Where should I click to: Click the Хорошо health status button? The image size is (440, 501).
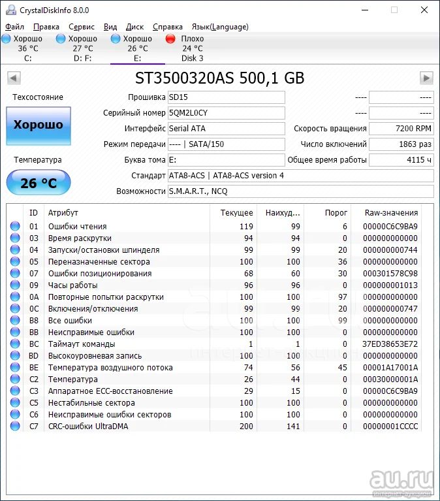(39, 125)
